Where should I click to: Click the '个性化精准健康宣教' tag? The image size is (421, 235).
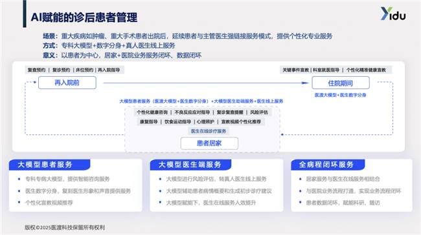366,70
